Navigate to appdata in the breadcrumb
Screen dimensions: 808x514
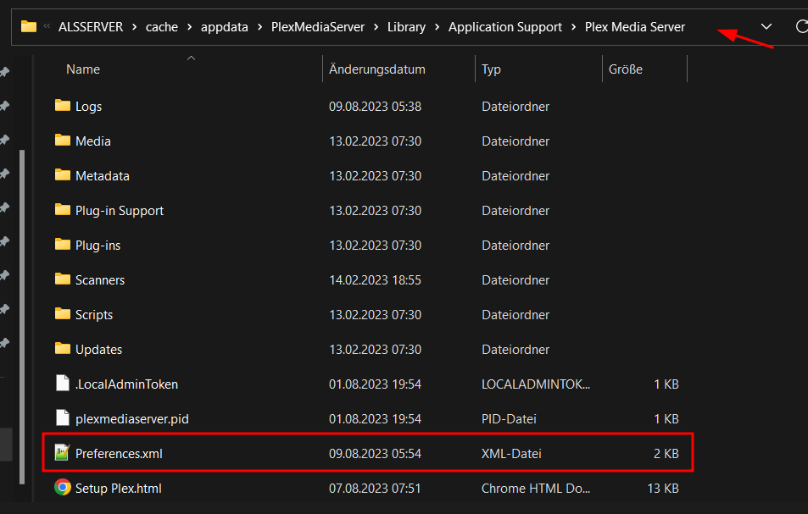[225, 27]
